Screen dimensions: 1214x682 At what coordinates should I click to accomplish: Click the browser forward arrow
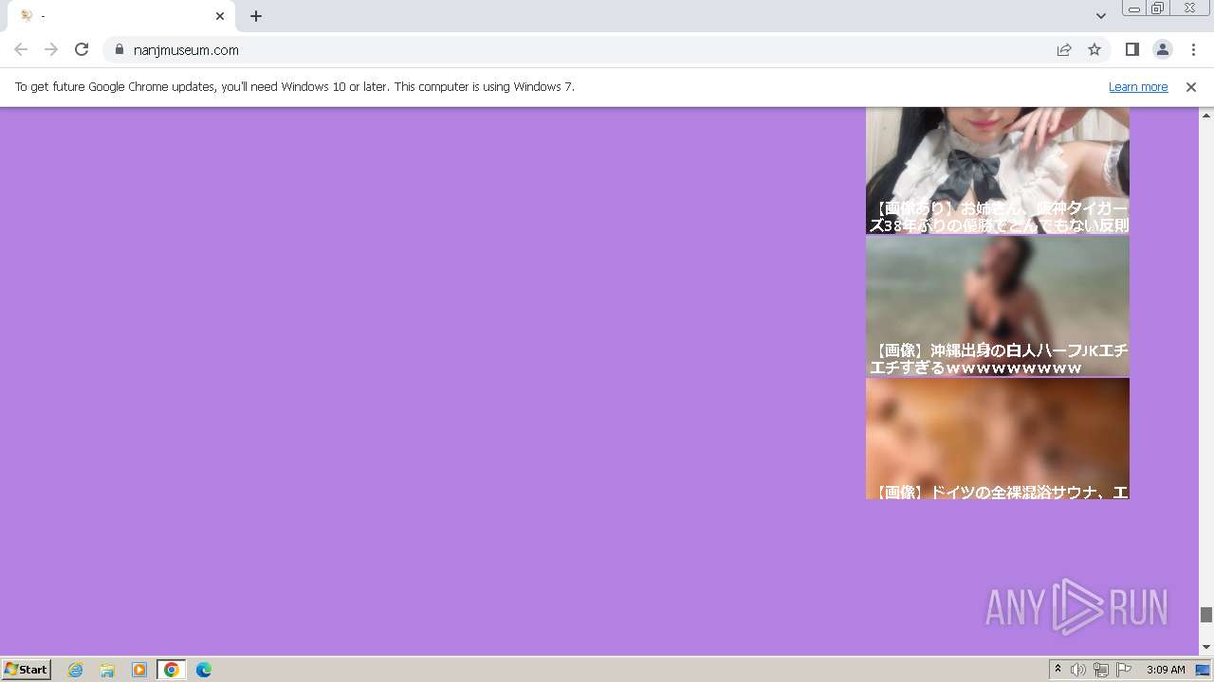(x=51, y=49)
